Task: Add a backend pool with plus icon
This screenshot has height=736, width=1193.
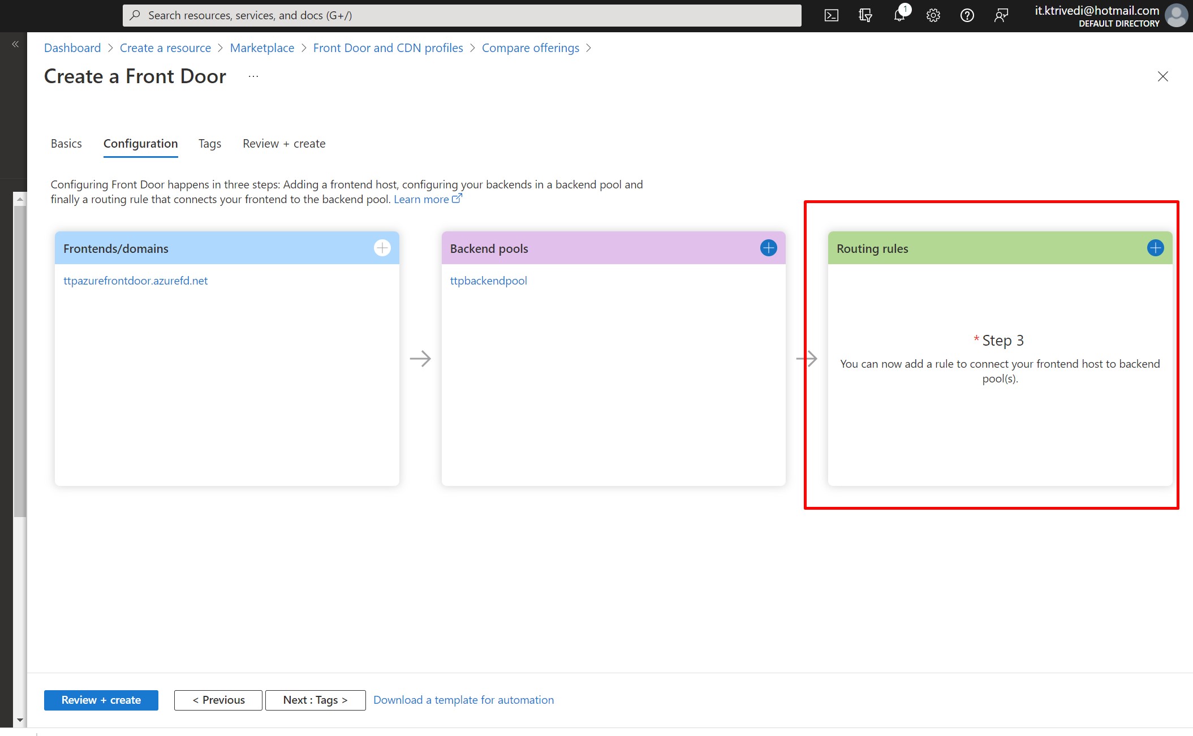Action: tap(768, 248)
